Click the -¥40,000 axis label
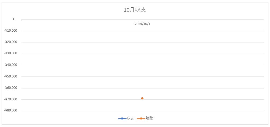270x127 pixels. point(11,65)
